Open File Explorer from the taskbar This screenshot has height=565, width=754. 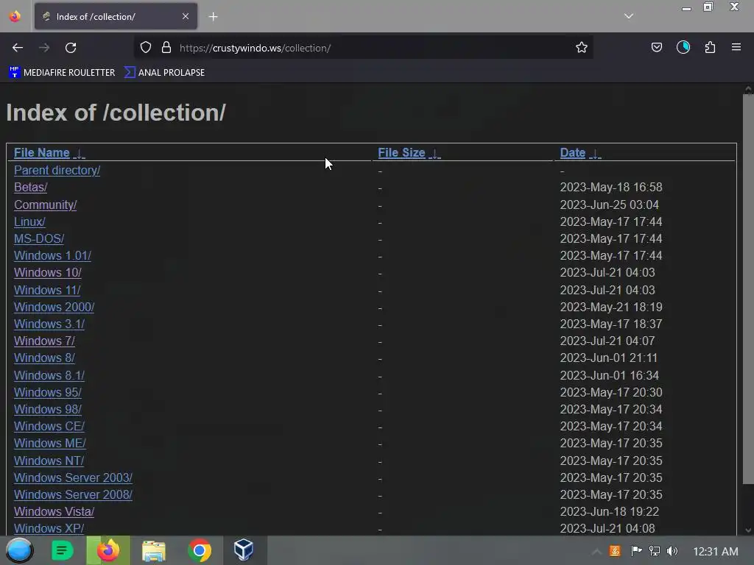tap(154, 550)
